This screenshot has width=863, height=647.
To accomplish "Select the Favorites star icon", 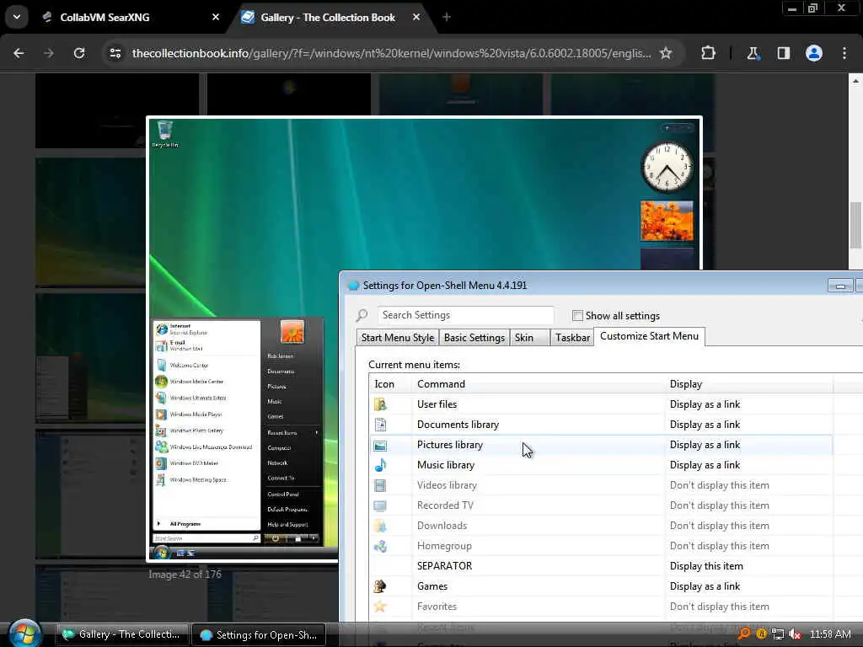I will pyautogui.click(x=380, y=607).
